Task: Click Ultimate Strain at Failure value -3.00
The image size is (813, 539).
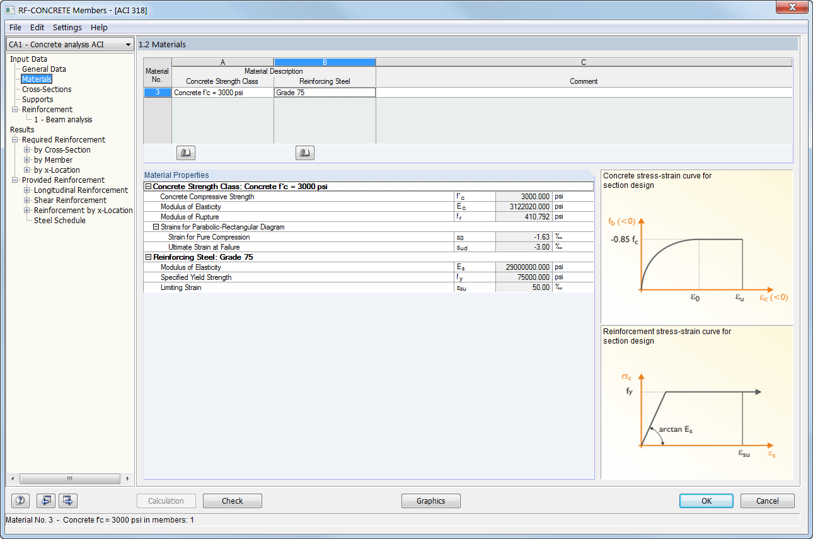Action: (524, 247)
